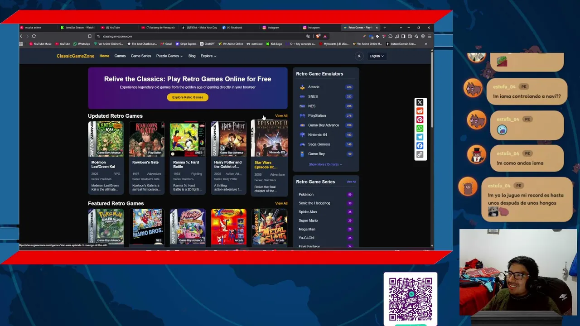Open the browser extensions puzzle icon
The width and height of the screenshot is (580, 326).
coord(391,36)
